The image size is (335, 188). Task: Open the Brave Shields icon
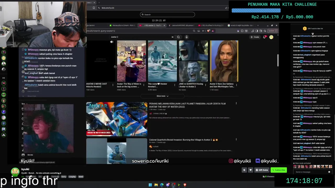(209, 31)
